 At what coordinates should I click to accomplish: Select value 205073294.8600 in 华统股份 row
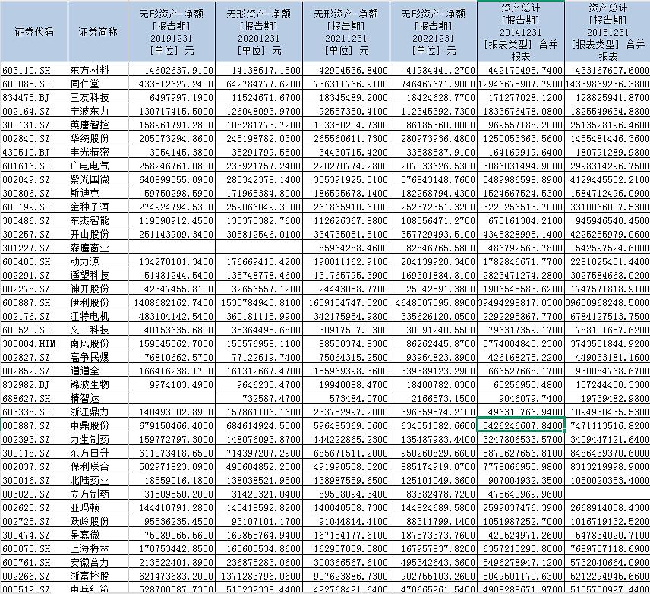click(172, 138)
